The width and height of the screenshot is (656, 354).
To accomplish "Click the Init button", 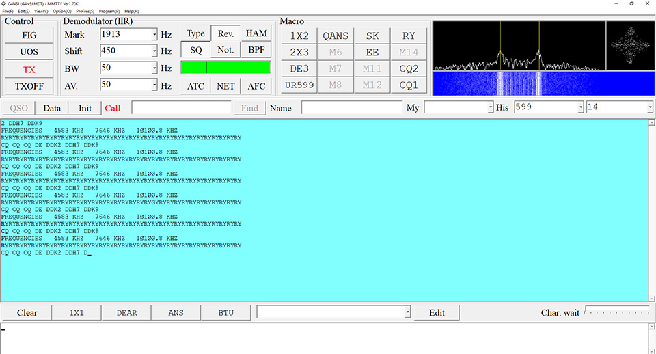I will [x=85, y=108].
